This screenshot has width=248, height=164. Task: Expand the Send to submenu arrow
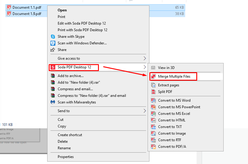tap(145, 111)
